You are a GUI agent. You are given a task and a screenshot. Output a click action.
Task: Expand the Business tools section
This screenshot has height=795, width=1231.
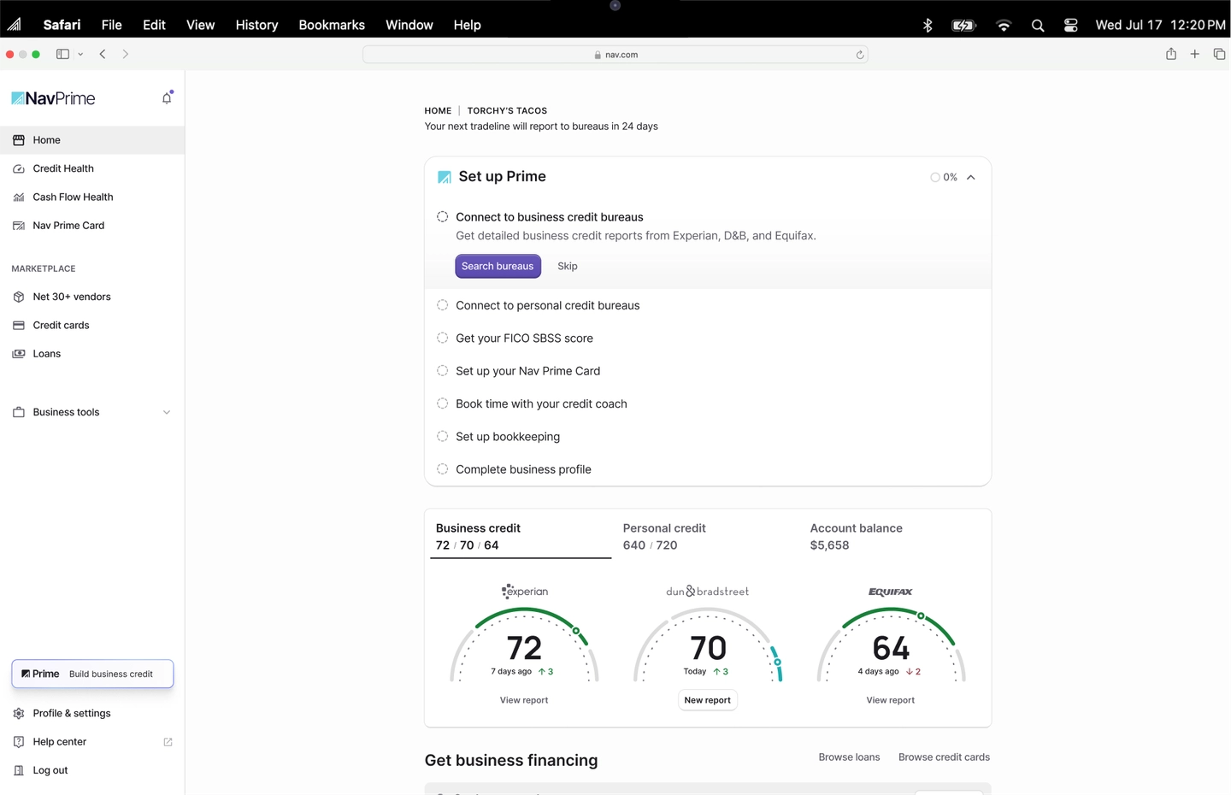click(x=166, y=412)
